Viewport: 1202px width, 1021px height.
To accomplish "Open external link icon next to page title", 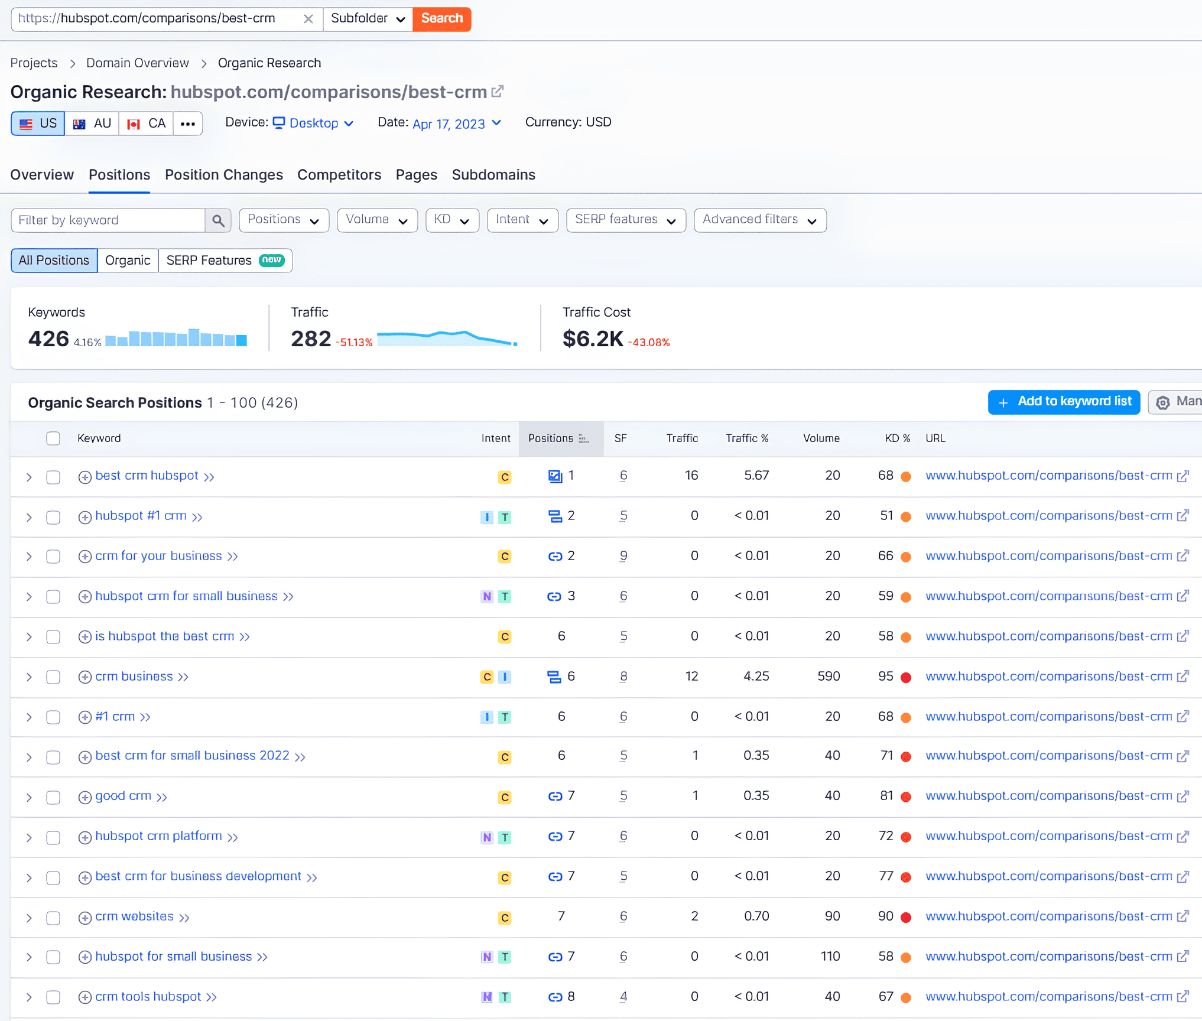I will pos(498,92).
